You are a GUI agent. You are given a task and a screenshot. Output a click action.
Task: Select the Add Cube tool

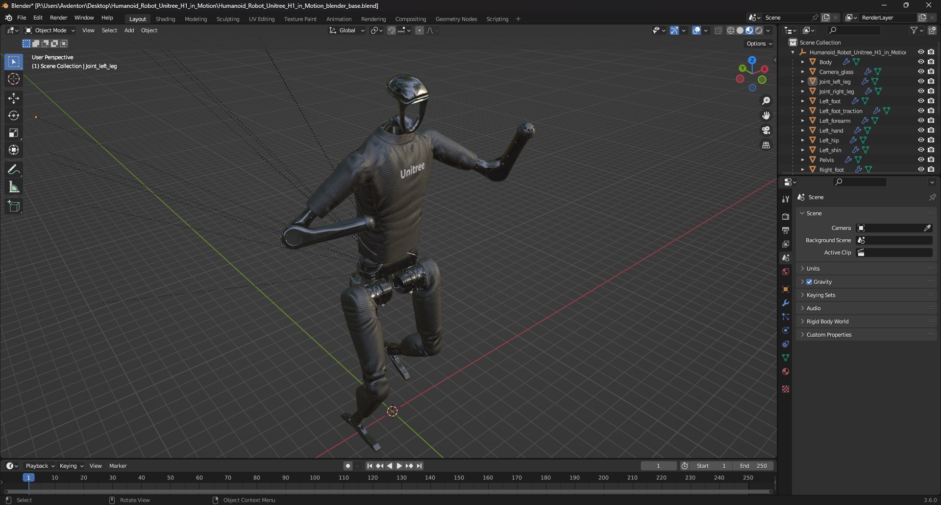click(x=14, y=207)
